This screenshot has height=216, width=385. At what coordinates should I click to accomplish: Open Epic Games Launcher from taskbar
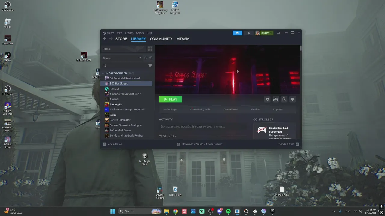tap(273, 211)
